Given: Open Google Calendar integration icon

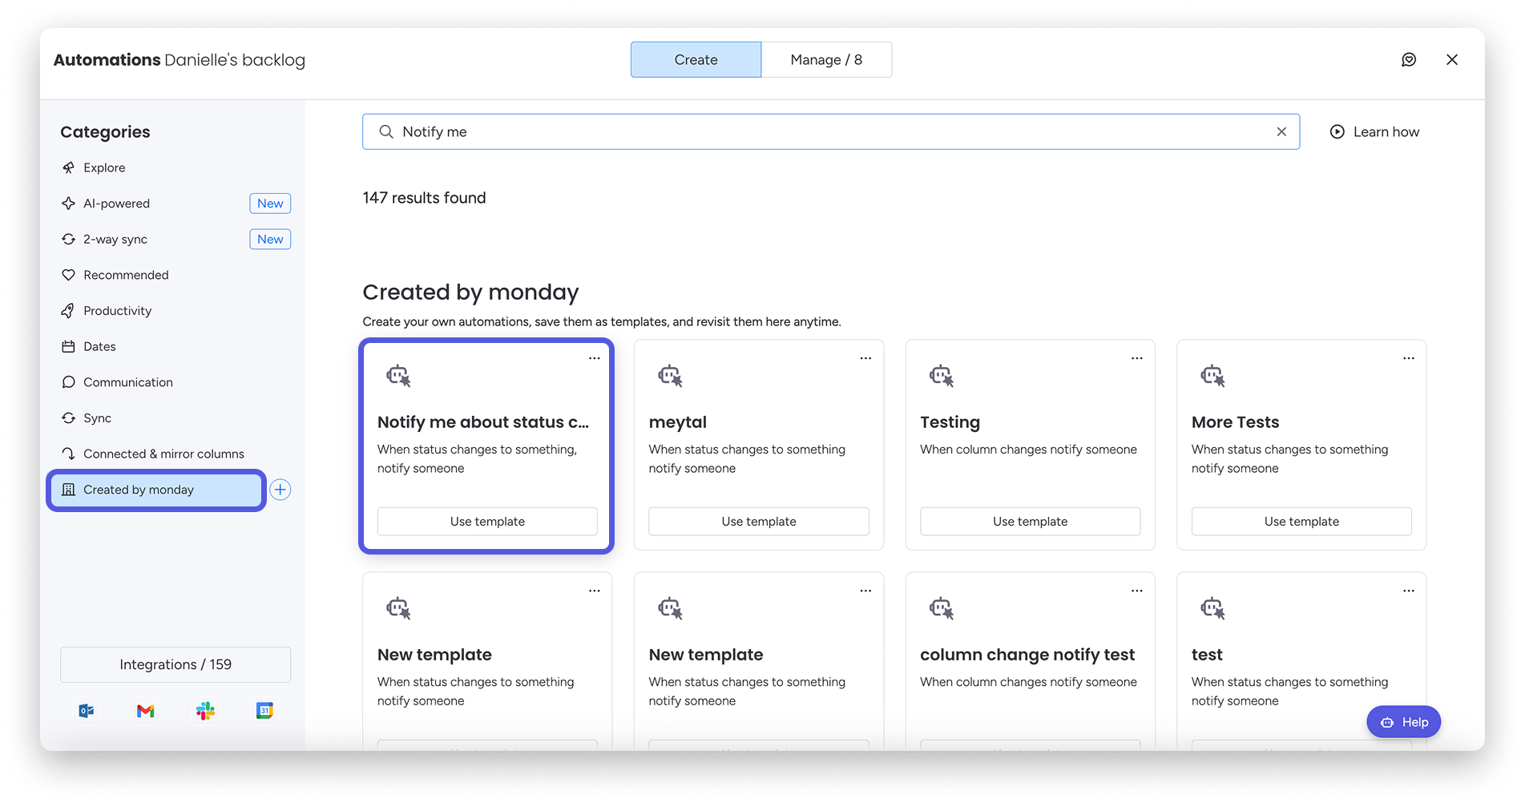Looking at the screenshot, I should pyautogui.click(x=264, y=711).
